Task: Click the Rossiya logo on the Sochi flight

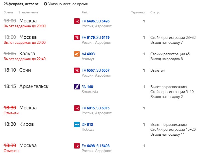Action: point(77,70)
